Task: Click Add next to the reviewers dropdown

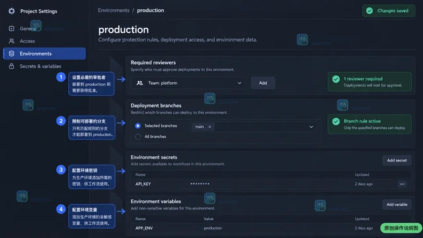Action: click(x=263, y=83)
